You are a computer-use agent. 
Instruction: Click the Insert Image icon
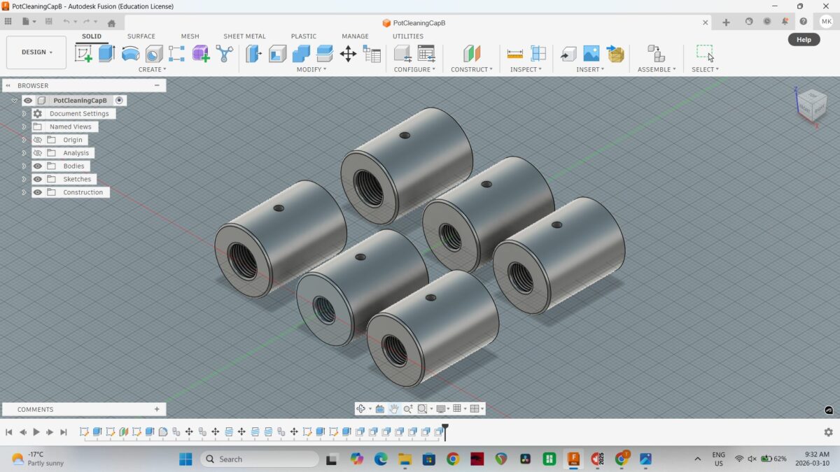(591, 54)
